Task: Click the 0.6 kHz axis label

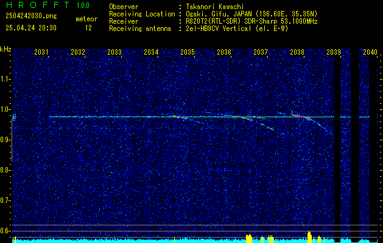Action: click(x=5, y=231)
